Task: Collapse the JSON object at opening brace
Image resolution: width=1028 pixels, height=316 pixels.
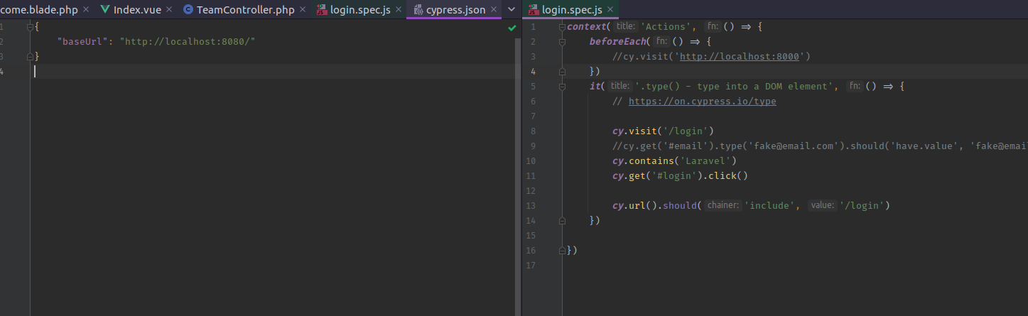Action: 30,27
